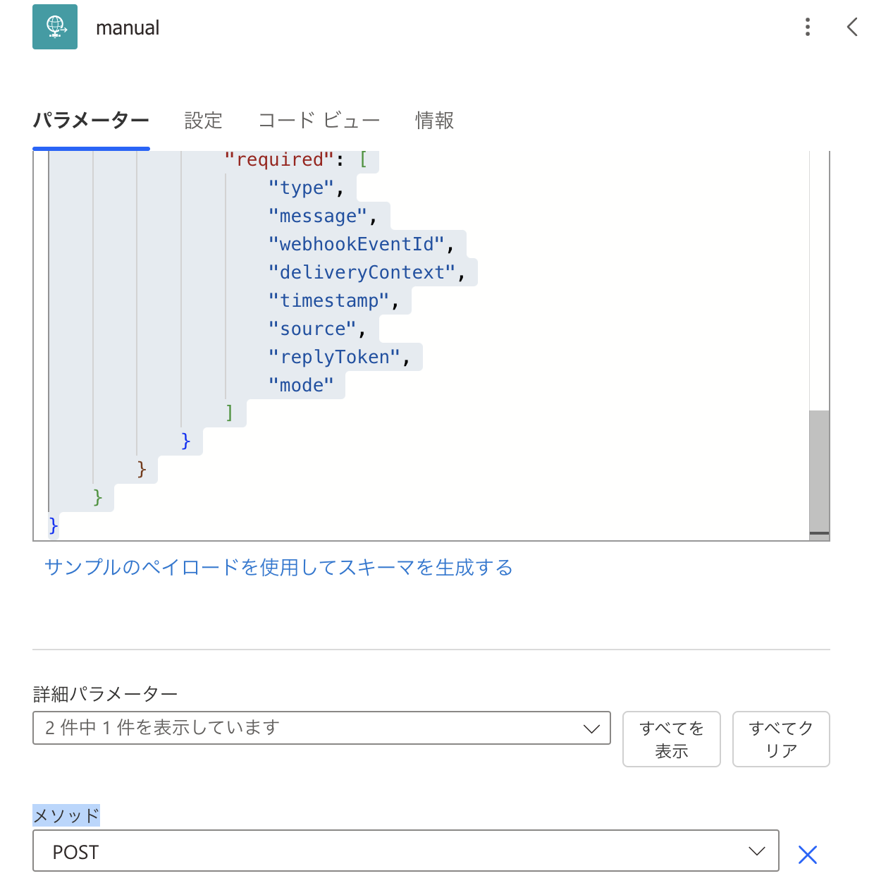Open the 詳細パラメーター dropdown
This screenshot has width=874, height=883.
click(321, 728)
